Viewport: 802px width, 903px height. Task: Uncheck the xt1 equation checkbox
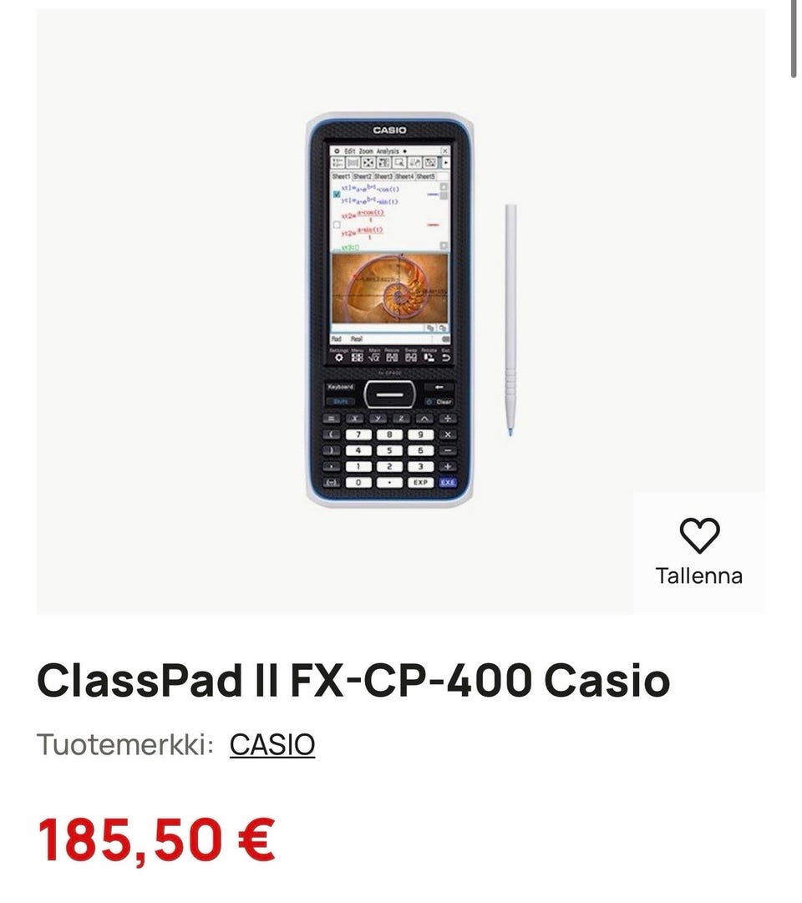tap(337, 194)
